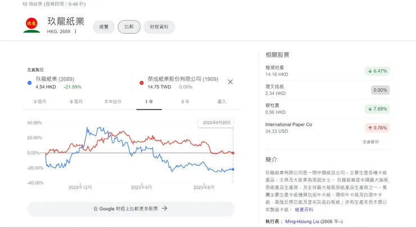The height and width of the screenshot is (228, 416).
Task: Click the arrow icon in the Google 財經 compare button
Action: coord(165,208)
